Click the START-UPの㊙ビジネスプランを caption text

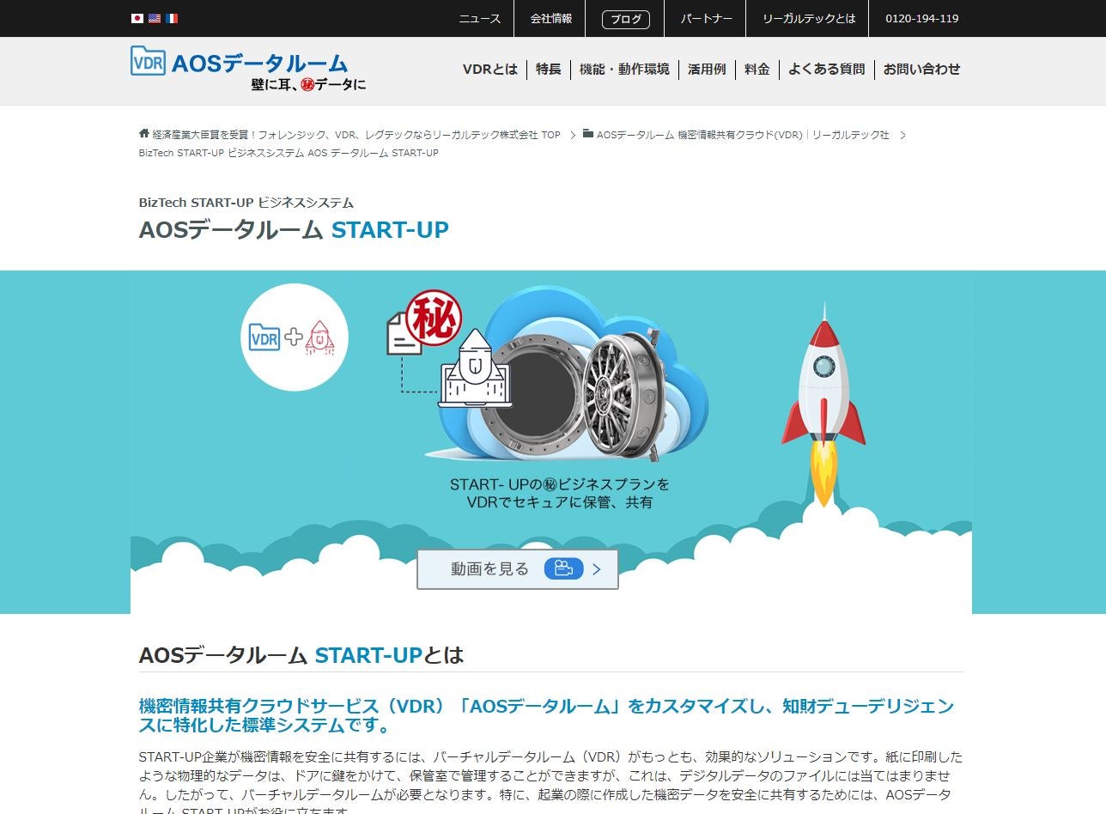(560, 484)
